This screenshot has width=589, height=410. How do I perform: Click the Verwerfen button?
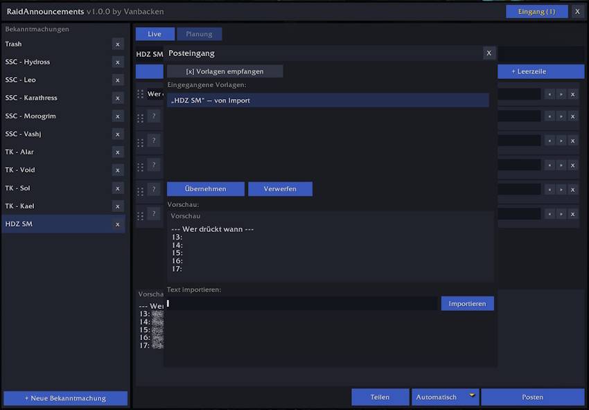click(x=280, y=189)
